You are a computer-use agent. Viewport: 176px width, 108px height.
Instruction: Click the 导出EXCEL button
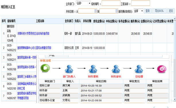[159, 11]
